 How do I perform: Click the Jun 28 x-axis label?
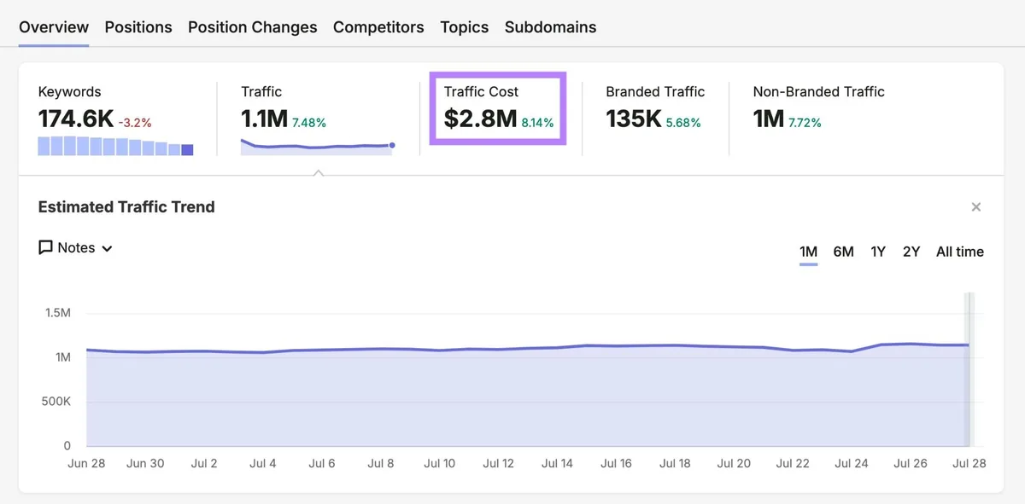pyautogui.click(x=86, y=464)
